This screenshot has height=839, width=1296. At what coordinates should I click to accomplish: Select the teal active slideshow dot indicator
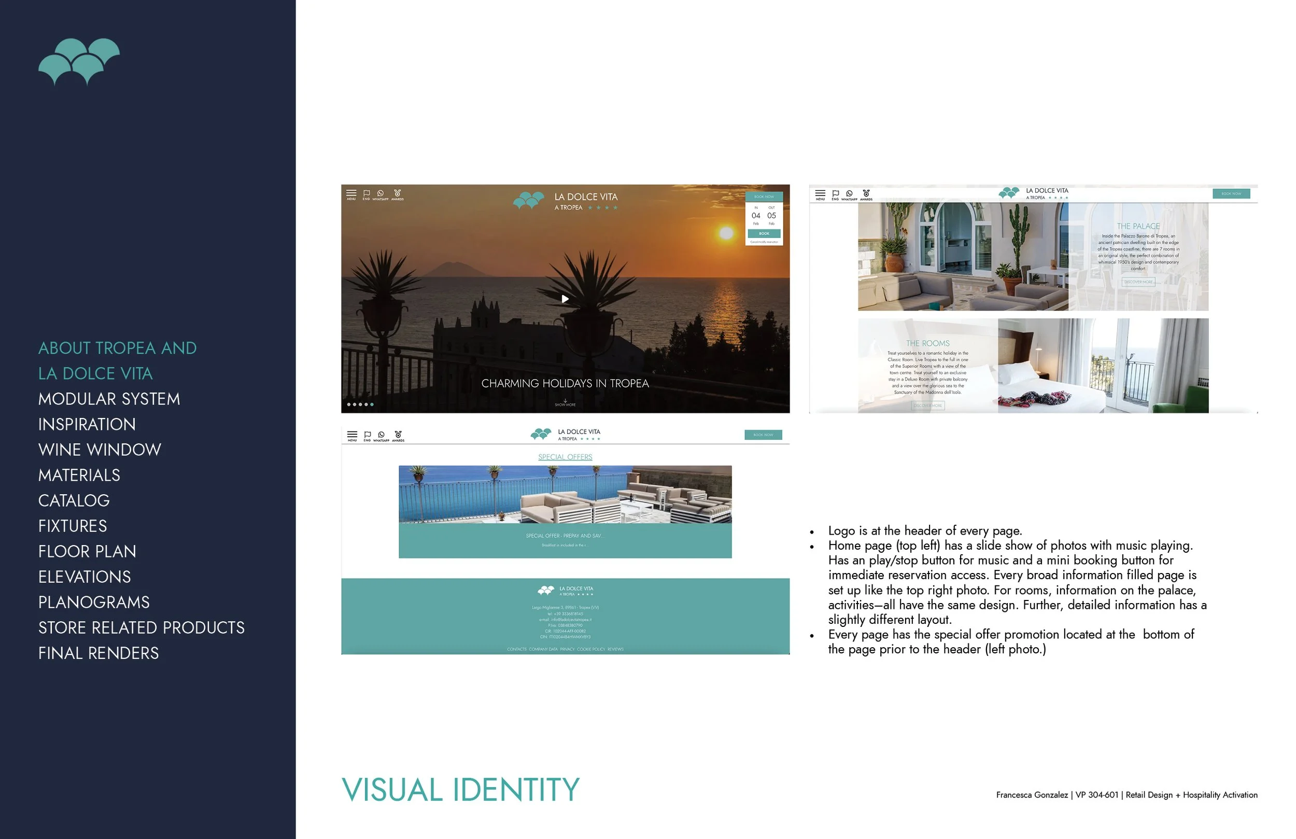(372, 404)
